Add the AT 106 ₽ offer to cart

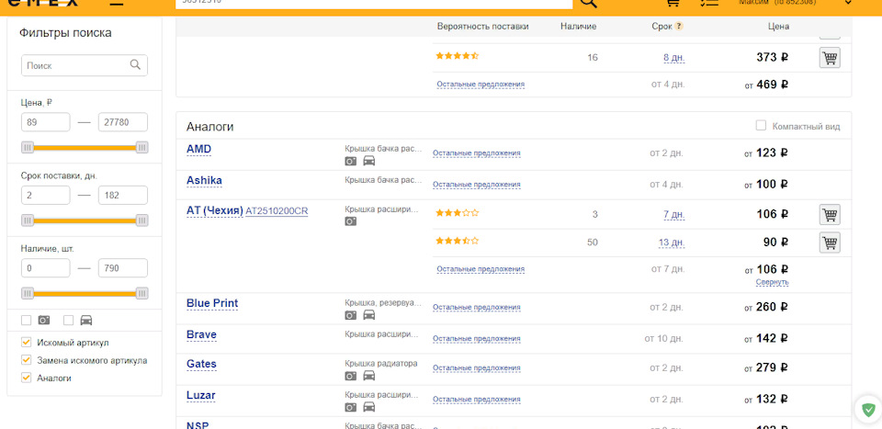[830, 214]
